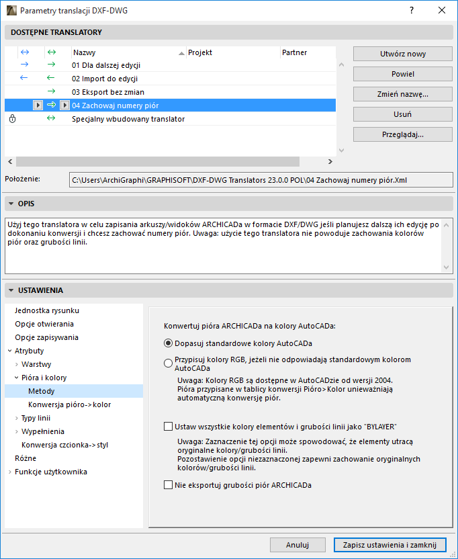The height and width of the screenshot is (559, 458).
Task: Select Przypisuj kolory RGB radio option
Action: [x=168, y=363]
